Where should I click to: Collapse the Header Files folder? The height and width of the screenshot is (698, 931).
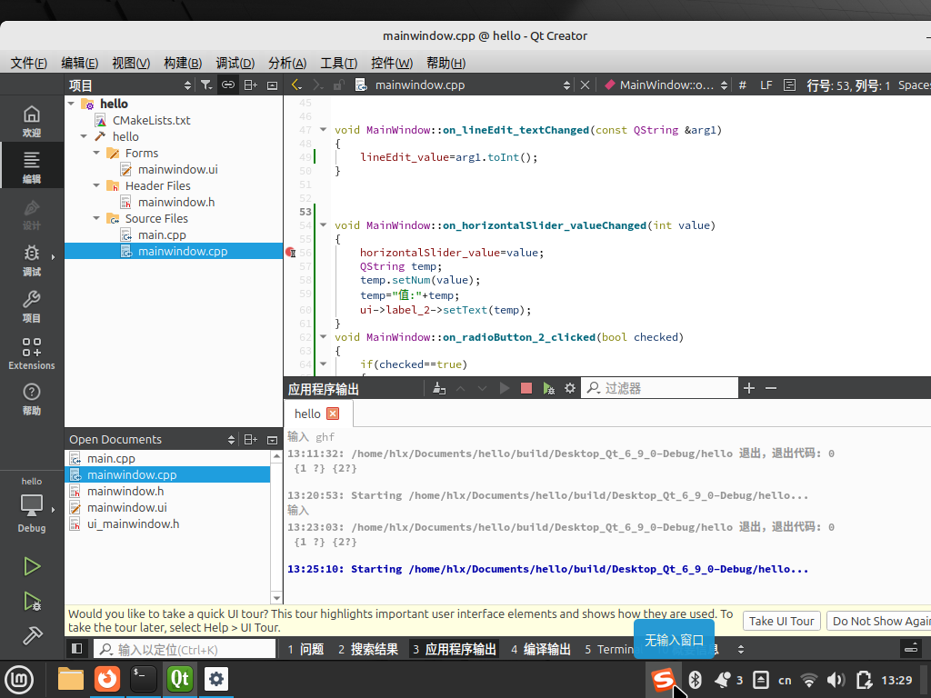96,185
